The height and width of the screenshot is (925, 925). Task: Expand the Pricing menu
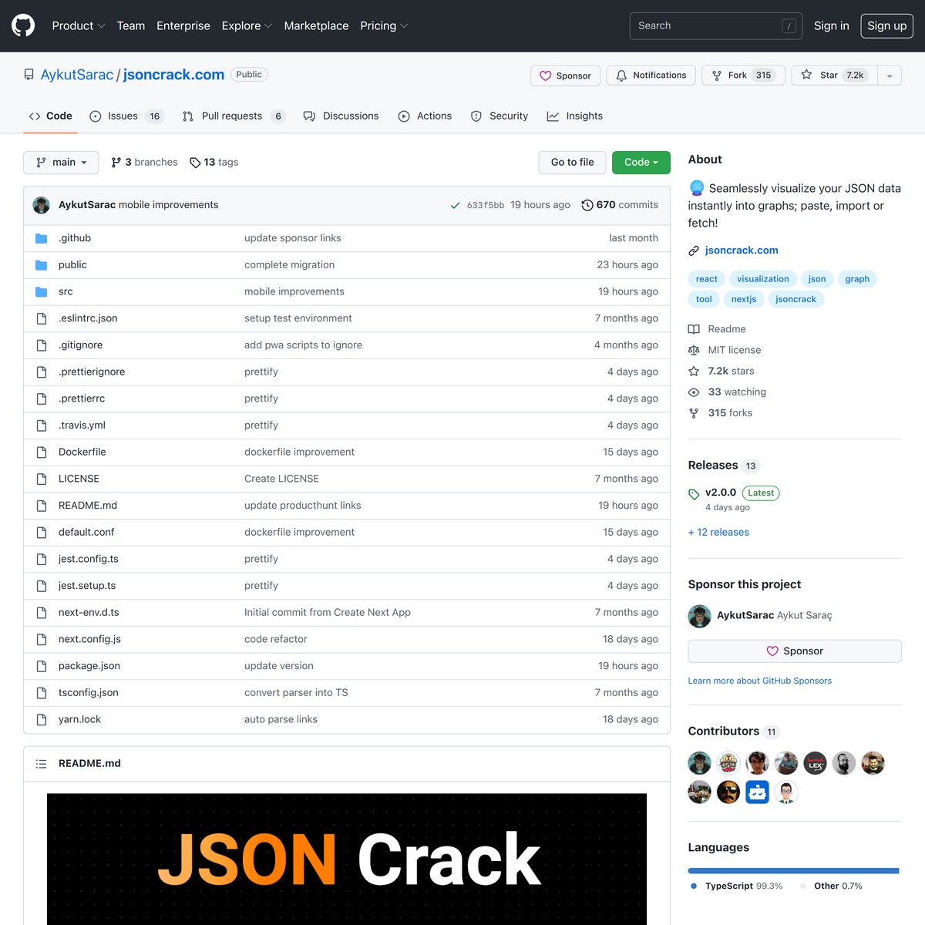click(x=384, y=25)
